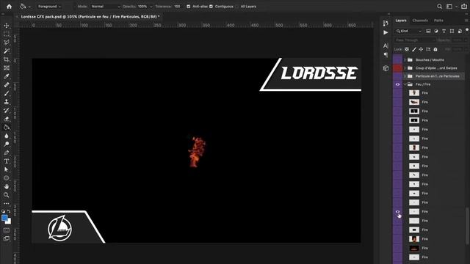Expand the Bouches / Mouths group
This screenshot has width=470, height=264.
click(x=405, y=60)
